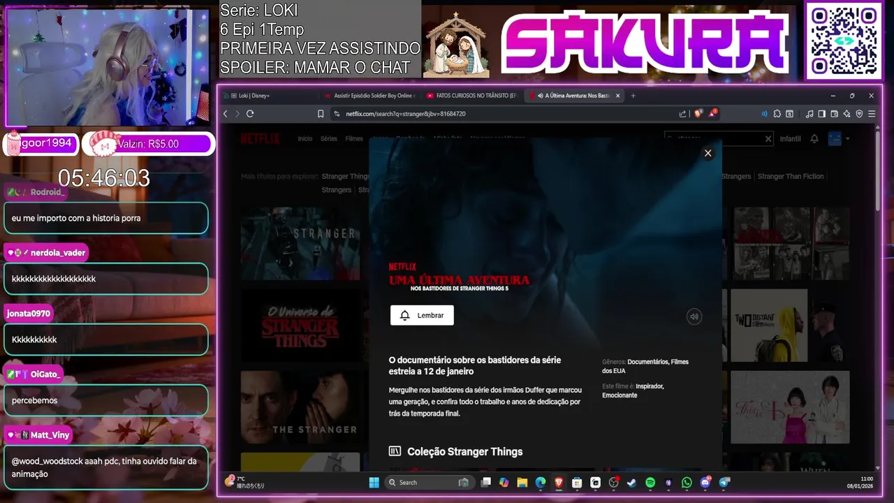This screenshot has height=503, width=894.
Task: Click the browser forward arrow
Action: [237, 114]
